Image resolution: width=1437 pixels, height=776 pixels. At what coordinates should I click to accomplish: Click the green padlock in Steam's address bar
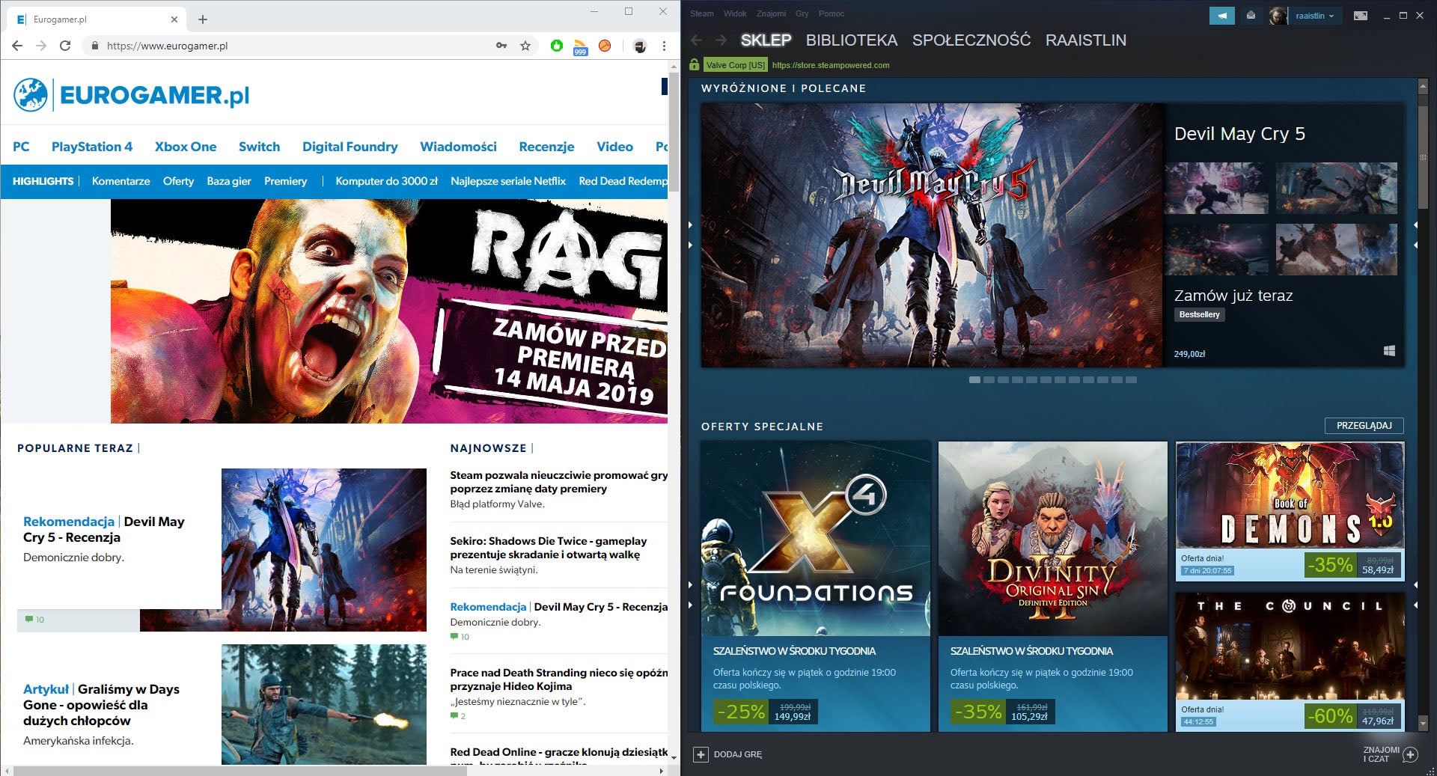pos(695,65)
